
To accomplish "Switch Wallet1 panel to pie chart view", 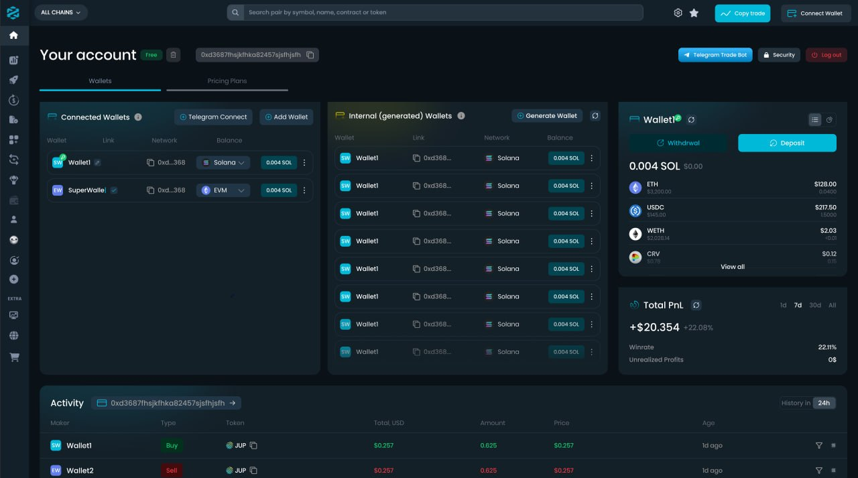I will 829,119.
